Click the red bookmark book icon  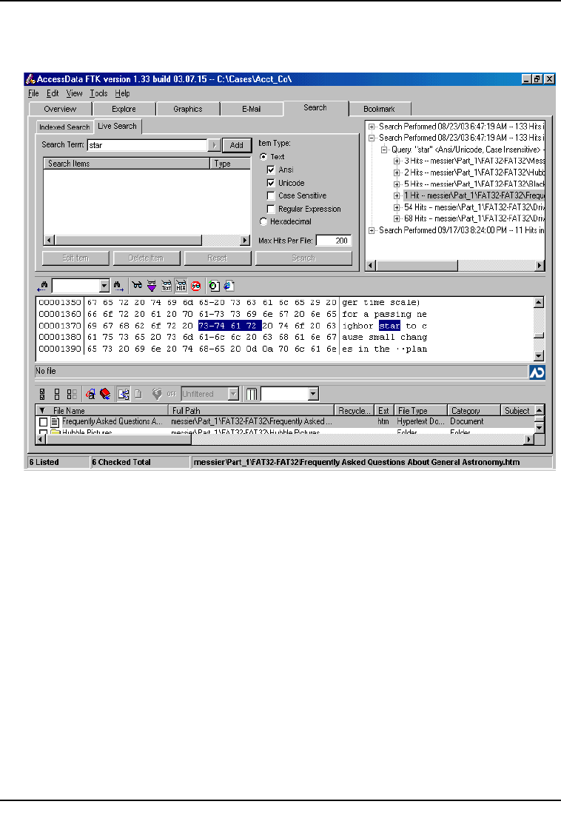pyautogui.click(x=105, y=394)
